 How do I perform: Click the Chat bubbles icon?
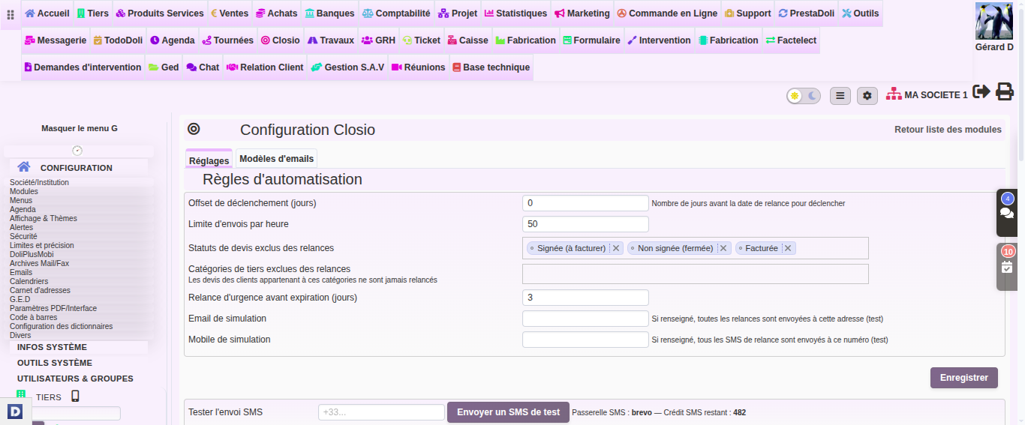[x=191, y=67]
